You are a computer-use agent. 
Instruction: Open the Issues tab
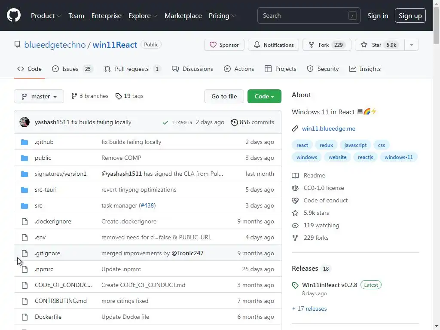[x=72, y=69]
